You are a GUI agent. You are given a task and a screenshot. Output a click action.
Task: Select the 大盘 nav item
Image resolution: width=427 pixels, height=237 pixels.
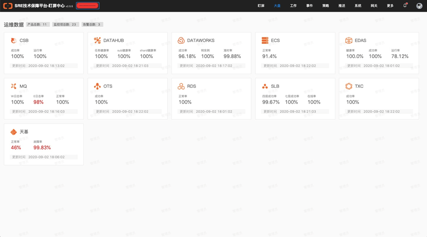277,6
